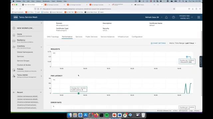
Task: Collapse the Recent list
Action: (41, 92)
